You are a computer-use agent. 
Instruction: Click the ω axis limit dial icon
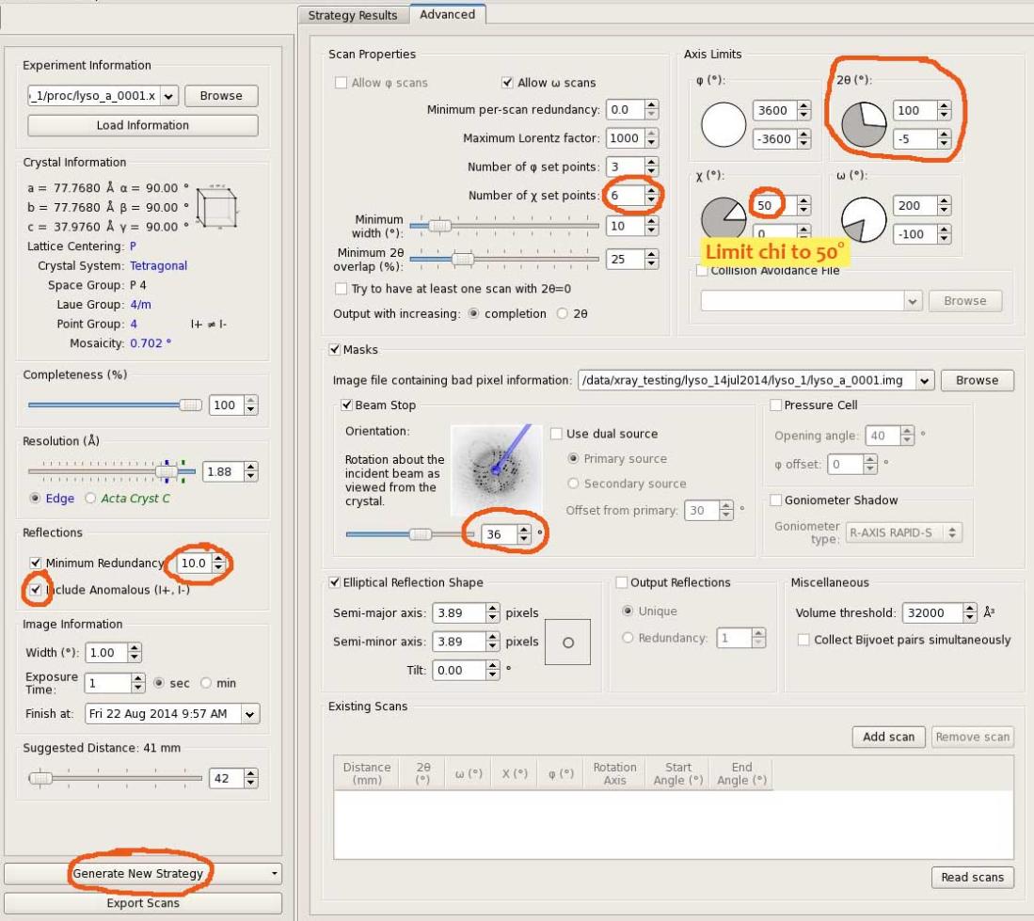865,219
